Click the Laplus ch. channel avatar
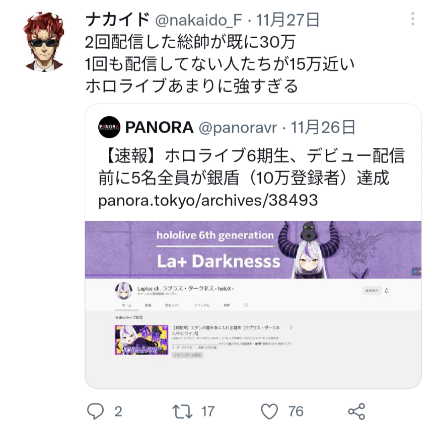Image resolution: width=435 pixels, height=430 pixels. (x=124, y=291)
